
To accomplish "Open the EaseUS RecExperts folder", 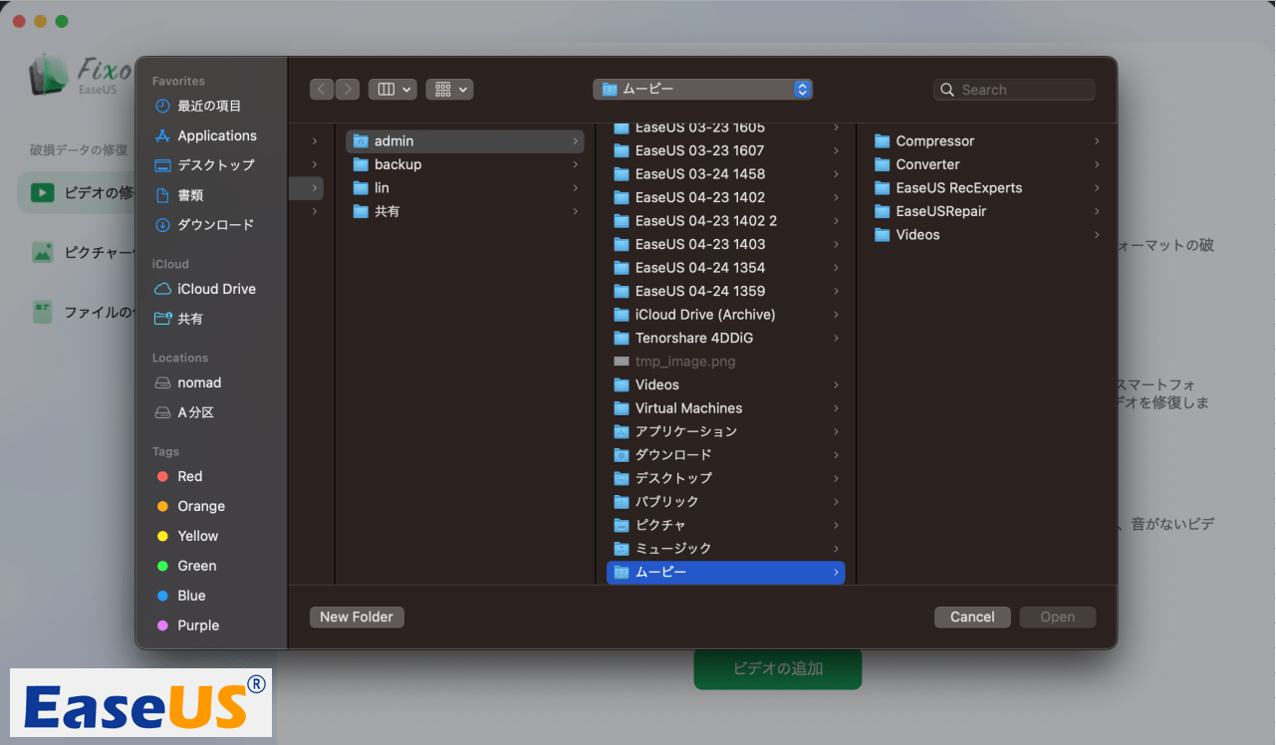I will tap(986, 188).
